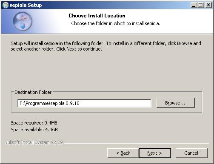Click 'Nullsoft Install System v2.29' text

pyautogui.click(x=34, y=142)
